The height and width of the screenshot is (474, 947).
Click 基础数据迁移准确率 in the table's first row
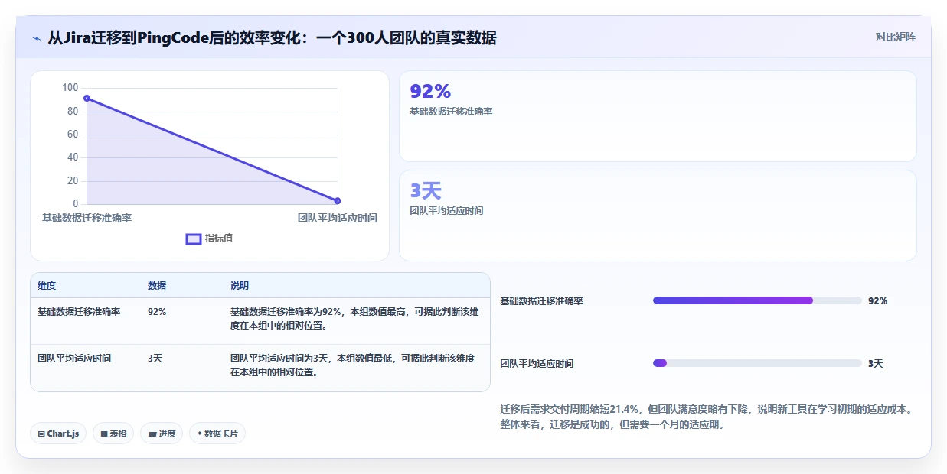pos(79,312)
